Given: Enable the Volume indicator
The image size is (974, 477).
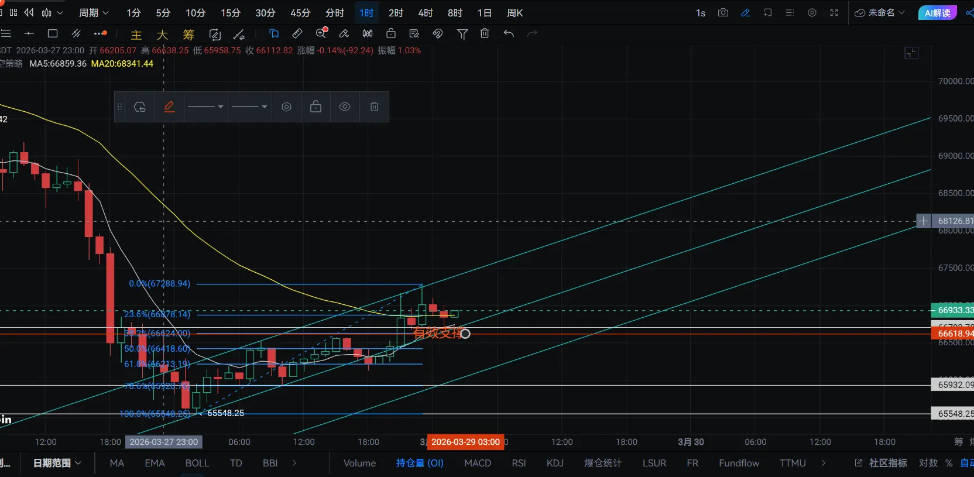Looking at the screenshot, I should click(x=359, y=463).
